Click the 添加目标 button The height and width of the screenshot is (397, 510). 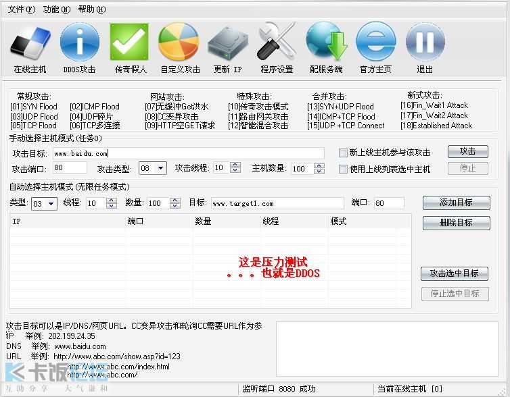tap(456, 203)
